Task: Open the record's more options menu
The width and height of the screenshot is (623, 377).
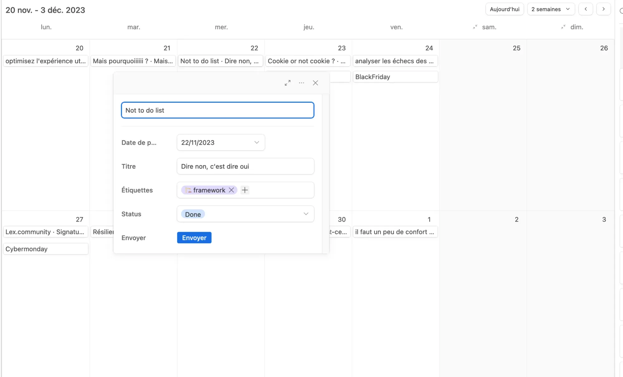Action: (x=301, y=83)
